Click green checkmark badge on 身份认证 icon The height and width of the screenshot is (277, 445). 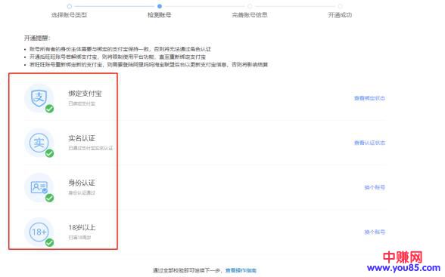tap(50, 198)
